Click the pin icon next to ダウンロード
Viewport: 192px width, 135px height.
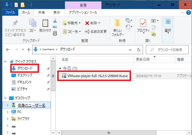[x=48, y=68]
